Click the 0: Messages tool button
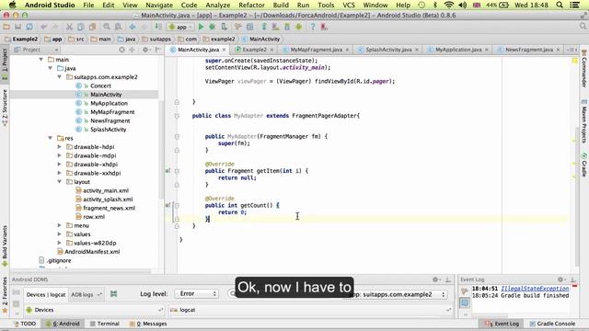The height and width of the screenshot is (331, 589). tap(148, 324)
